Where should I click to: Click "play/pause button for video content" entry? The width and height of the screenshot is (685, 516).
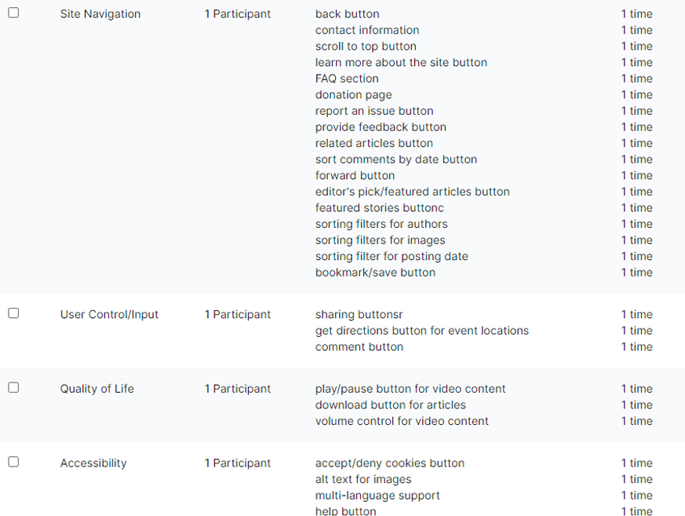click(410, 389)
